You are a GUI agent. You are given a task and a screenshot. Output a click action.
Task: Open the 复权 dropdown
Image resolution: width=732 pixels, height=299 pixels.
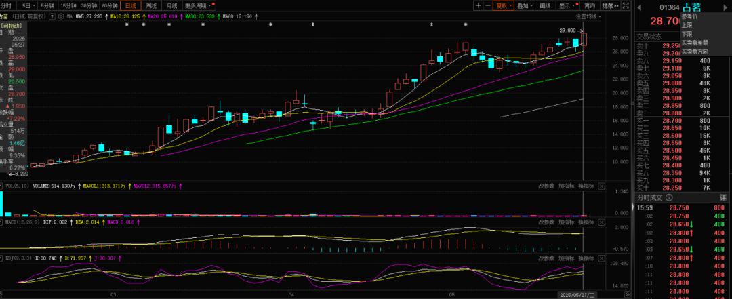pyautogui.click(x=504, y=5)
